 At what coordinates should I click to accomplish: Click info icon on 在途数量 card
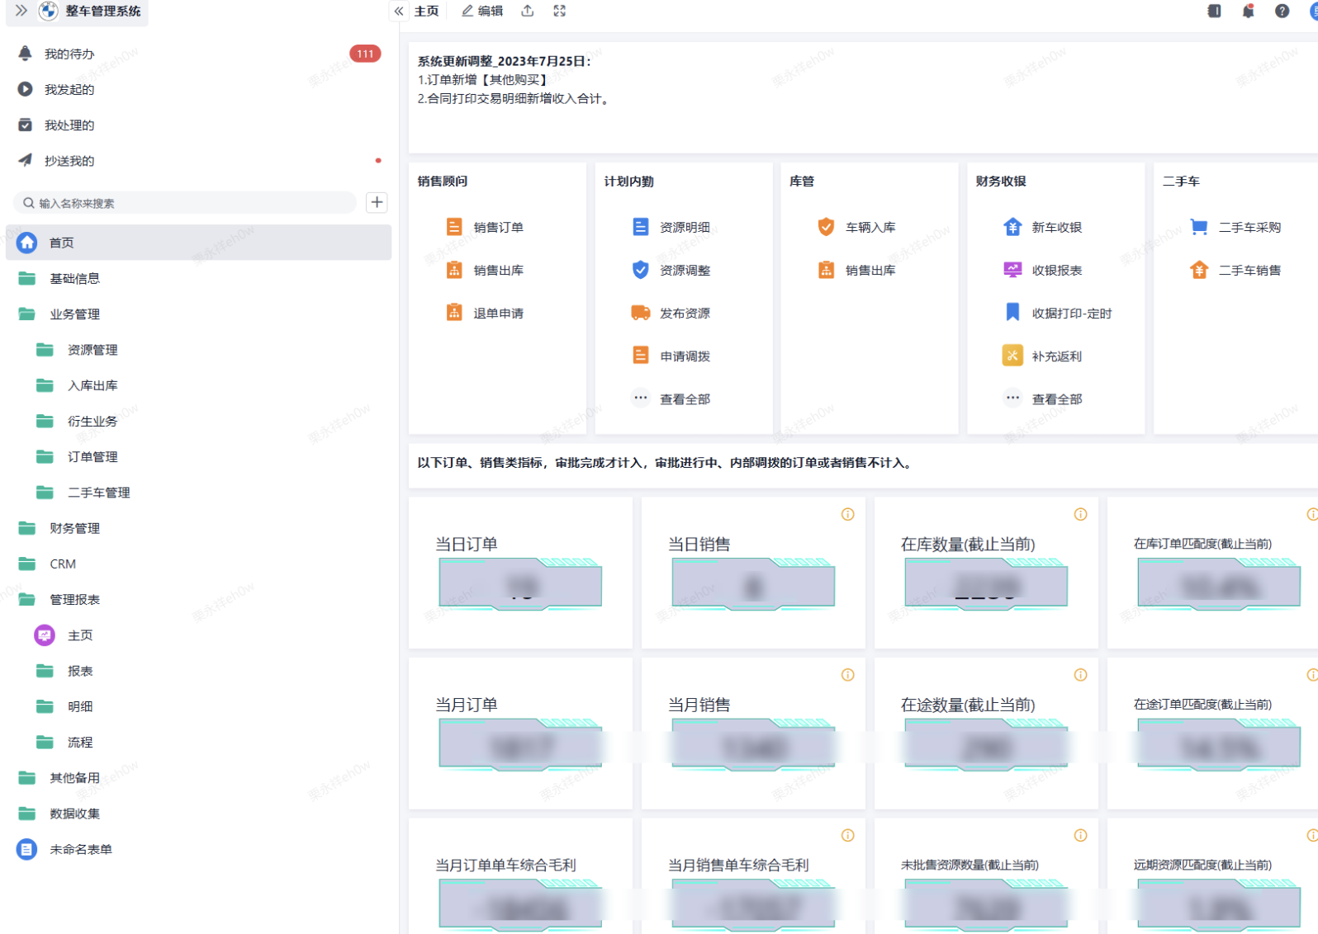(1080, 675)
